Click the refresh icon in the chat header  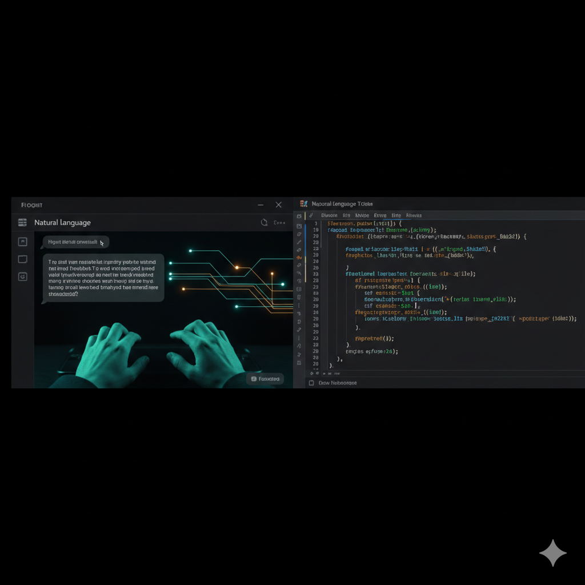(263, 222)
